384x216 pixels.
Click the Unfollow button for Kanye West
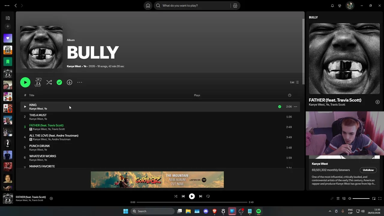[368, 170]
